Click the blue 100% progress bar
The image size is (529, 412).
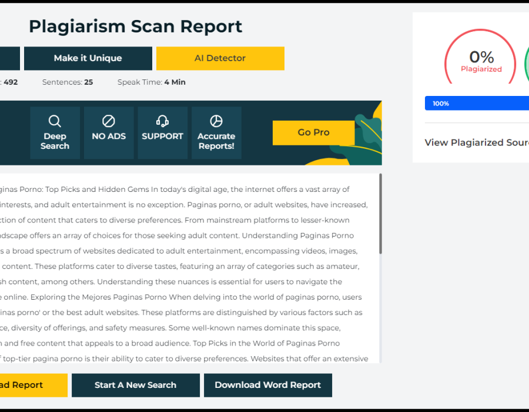tap(476, 104)
